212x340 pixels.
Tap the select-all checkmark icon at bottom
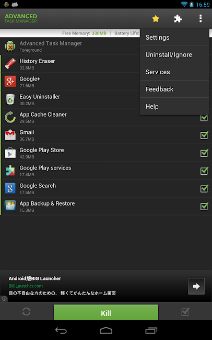point(185,312)
